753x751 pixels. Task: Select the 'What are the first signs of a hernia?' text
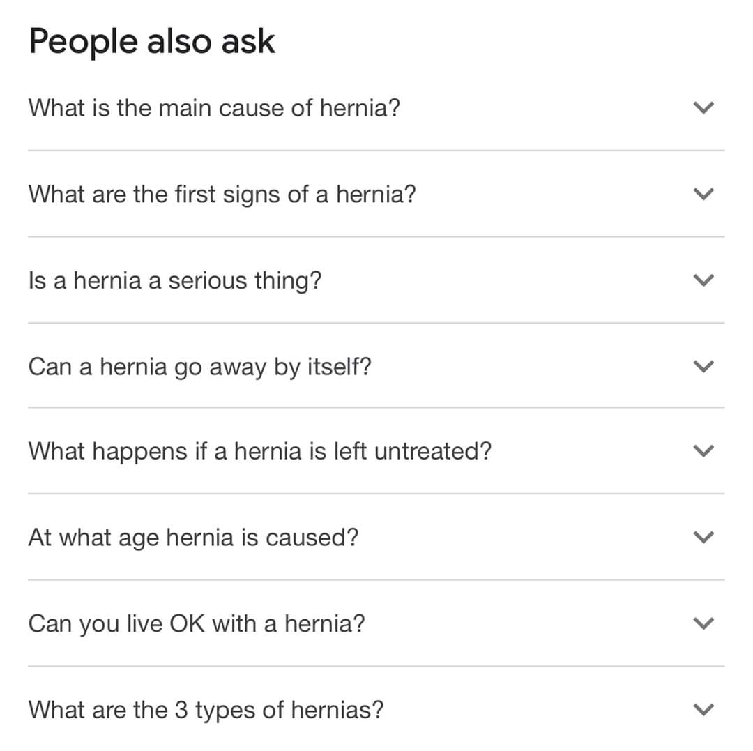point(222,194)
